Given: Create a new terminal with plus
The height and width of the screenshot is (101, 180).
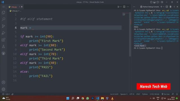Looking at the screenshot, I should [x=161, y=7].
